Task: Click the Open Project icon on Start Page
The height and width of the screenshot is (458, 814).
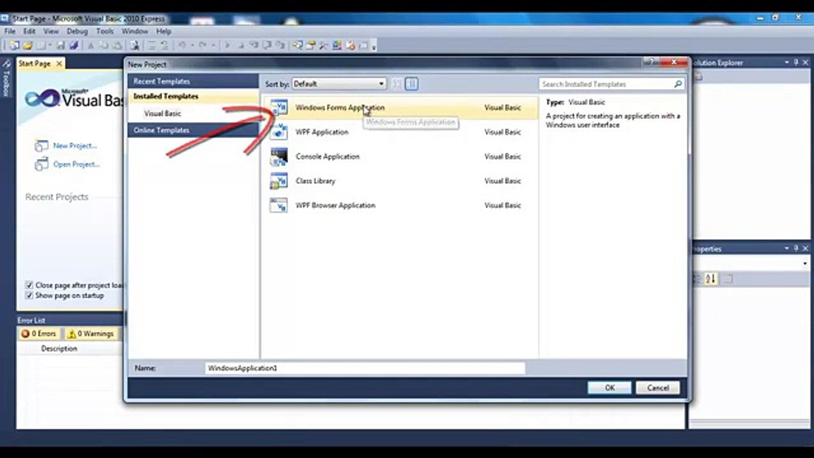Action: click(41, 164)
